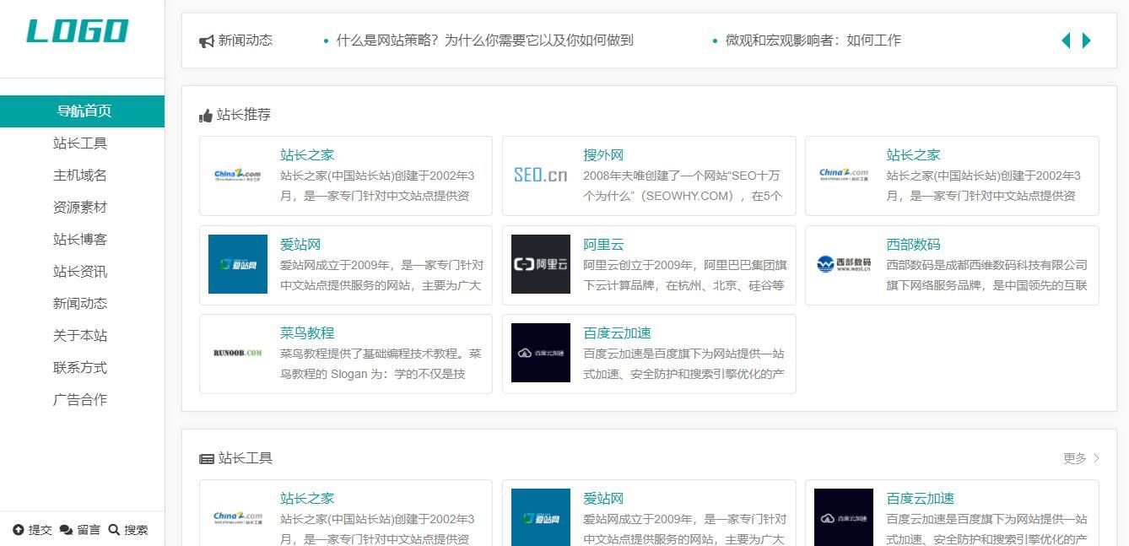Open news headline 什么是网站策略
The height and width of the screenshot is (546, 1129).
[x=484, y=41]
